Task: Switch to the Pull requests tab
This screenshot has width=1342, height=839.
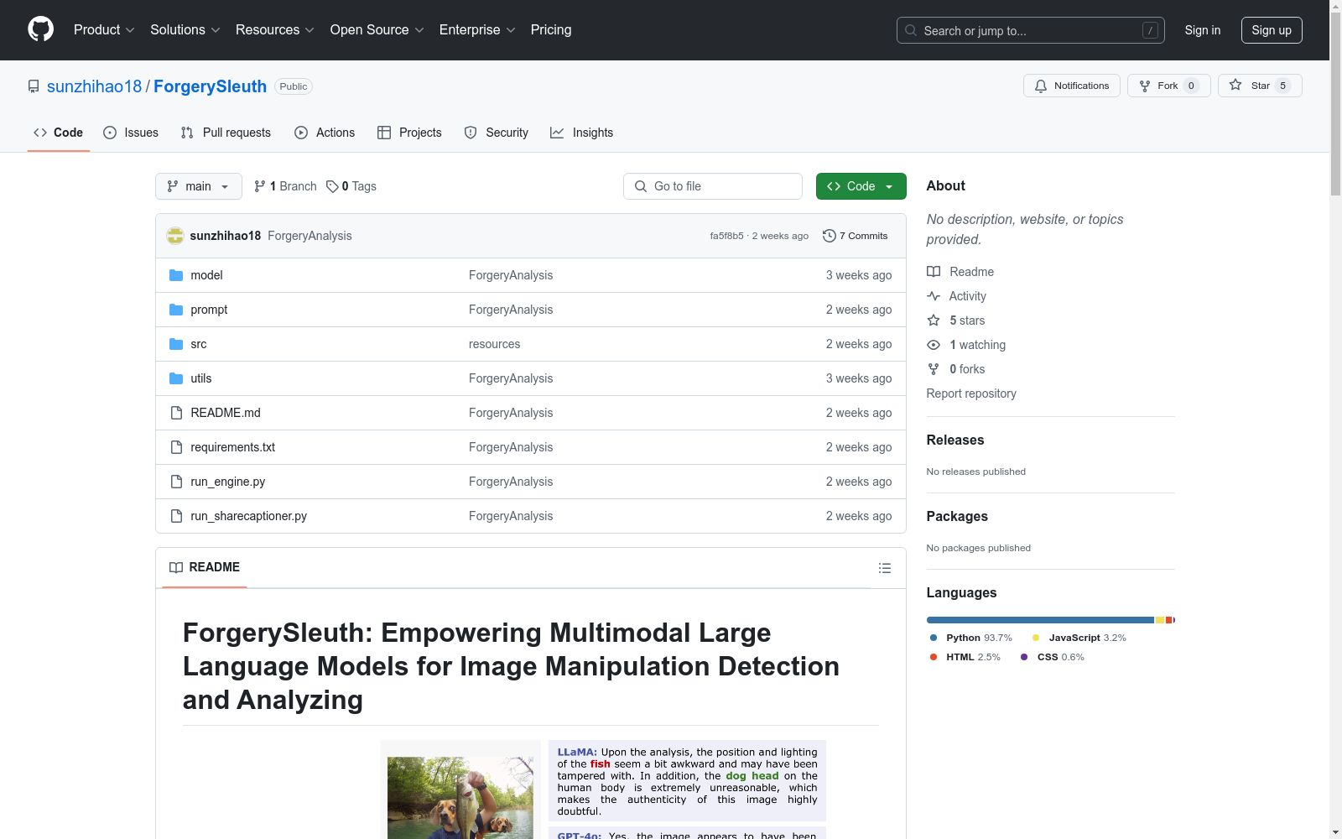Action: pos(226,133)
